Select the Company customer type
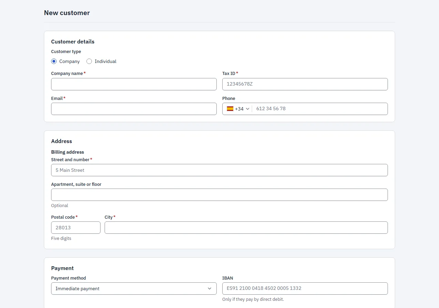 point(54,61)
